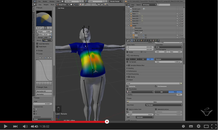
Task: Click the rotate Angle field
Action: [43, 104]
